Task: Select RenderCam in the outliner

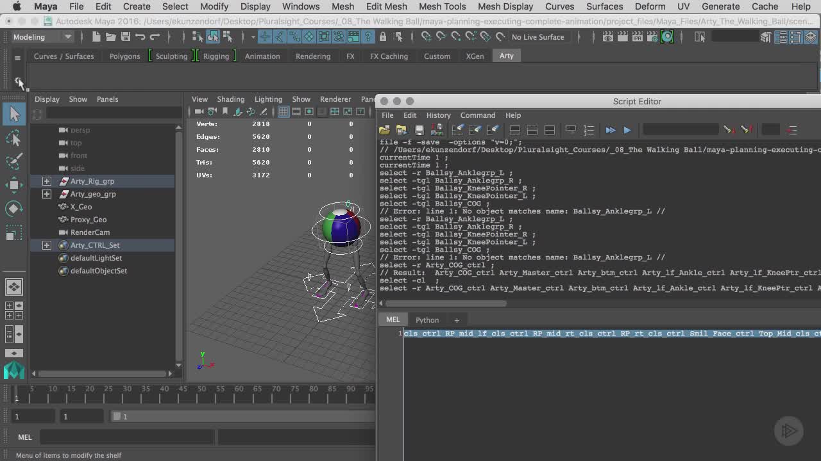Action: tap(90, 232)
